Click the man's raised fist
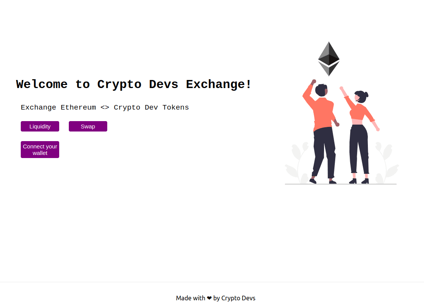 point(314,82)
